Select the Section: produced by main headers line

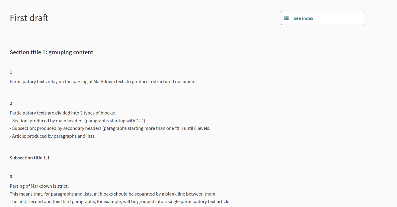pyautogui.click(x=77, y=121)
